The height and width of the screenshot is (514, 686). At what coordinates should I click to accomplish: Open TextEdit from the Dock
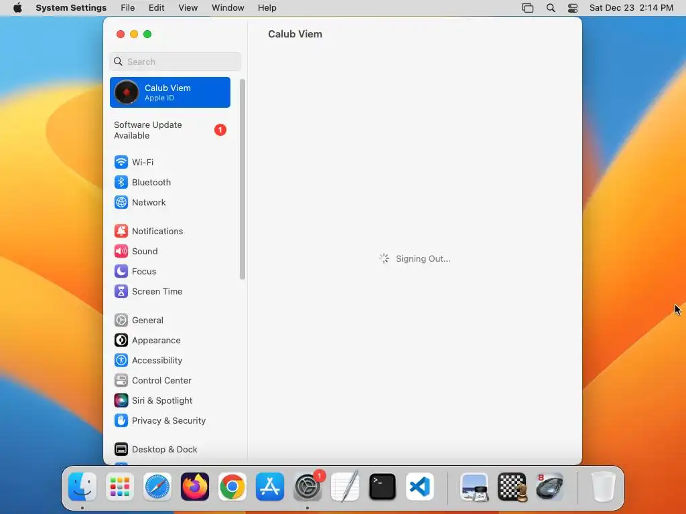pyautogui.click(x=345, y=487)
